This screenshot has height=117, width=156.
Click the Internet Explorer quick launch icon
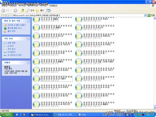21,115
